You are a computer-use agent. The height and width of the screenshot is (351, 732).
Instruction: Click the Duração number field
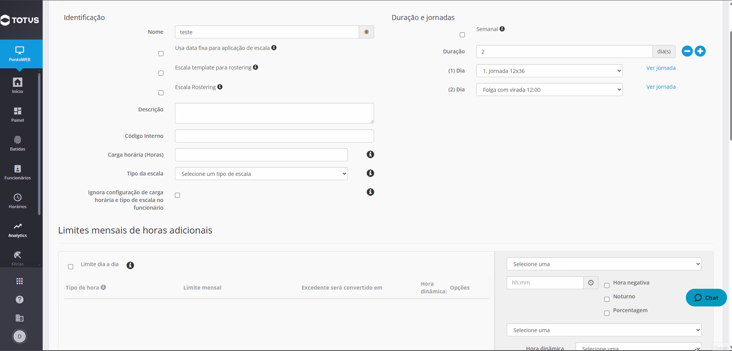pos(564,51)
